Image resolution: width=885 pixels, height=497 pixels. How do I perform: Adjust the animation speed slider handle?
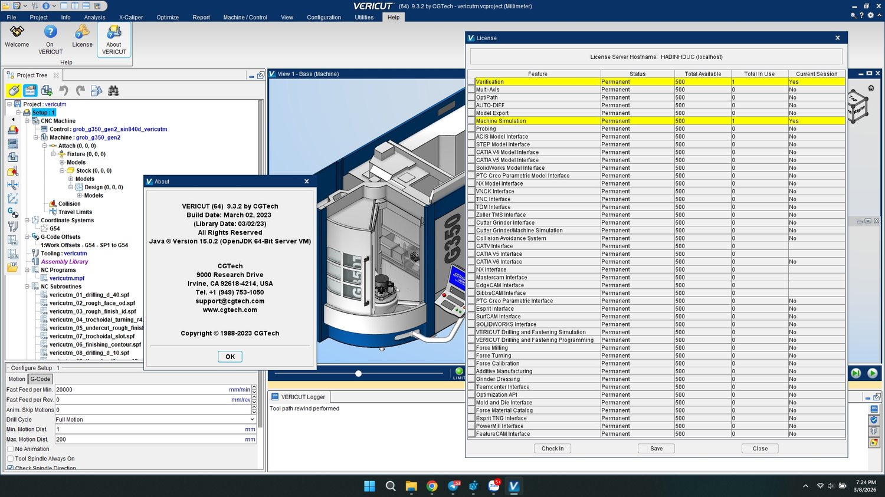[x=358, y=373]
